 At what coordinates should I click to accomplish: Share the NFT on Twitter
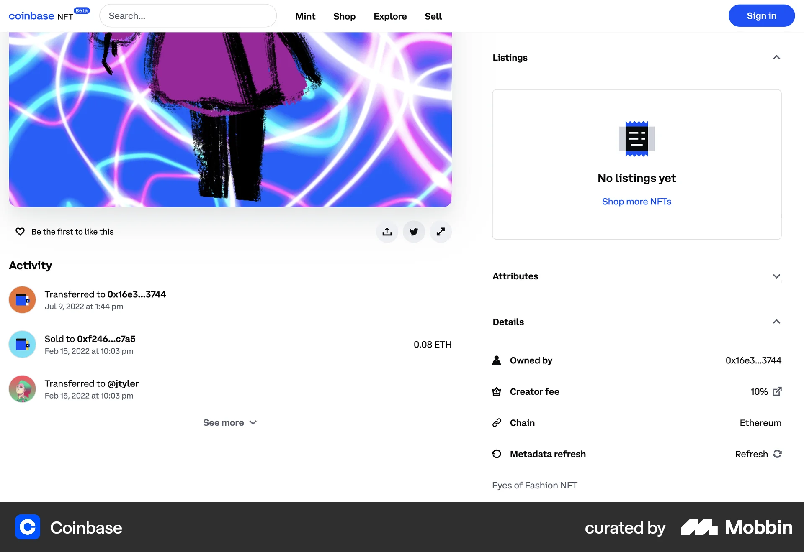point(414,231)
